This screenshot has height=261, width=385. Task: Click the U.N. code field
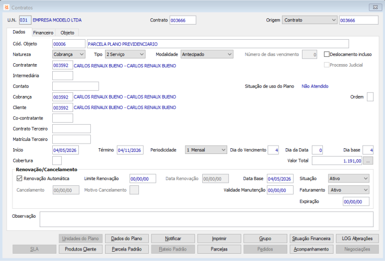[x=25, y=20]
